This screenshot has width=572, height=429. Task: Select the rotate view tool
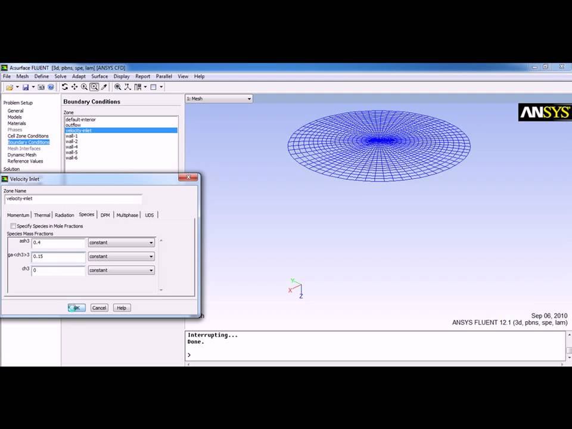coord(64,87)
